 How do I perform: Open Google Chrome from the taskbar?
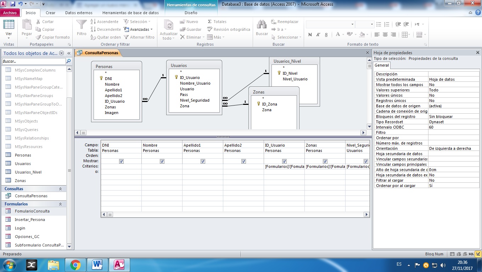[x=75, y=265]
